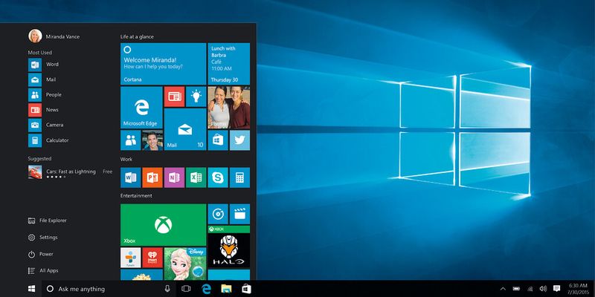This screenshot has height=297, width=595.
Task: Launch the Calculator tile in the Work group
Action: tap(239, 177)
